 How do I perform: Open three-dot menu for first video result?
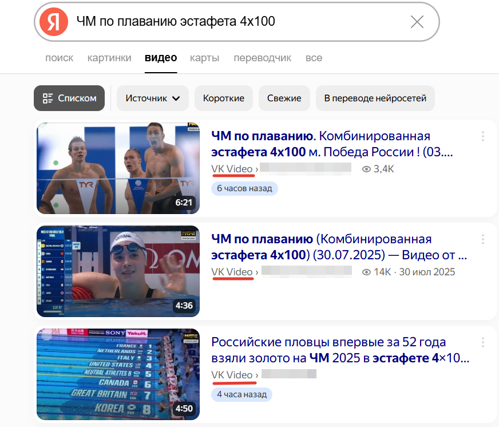point(483,136)
